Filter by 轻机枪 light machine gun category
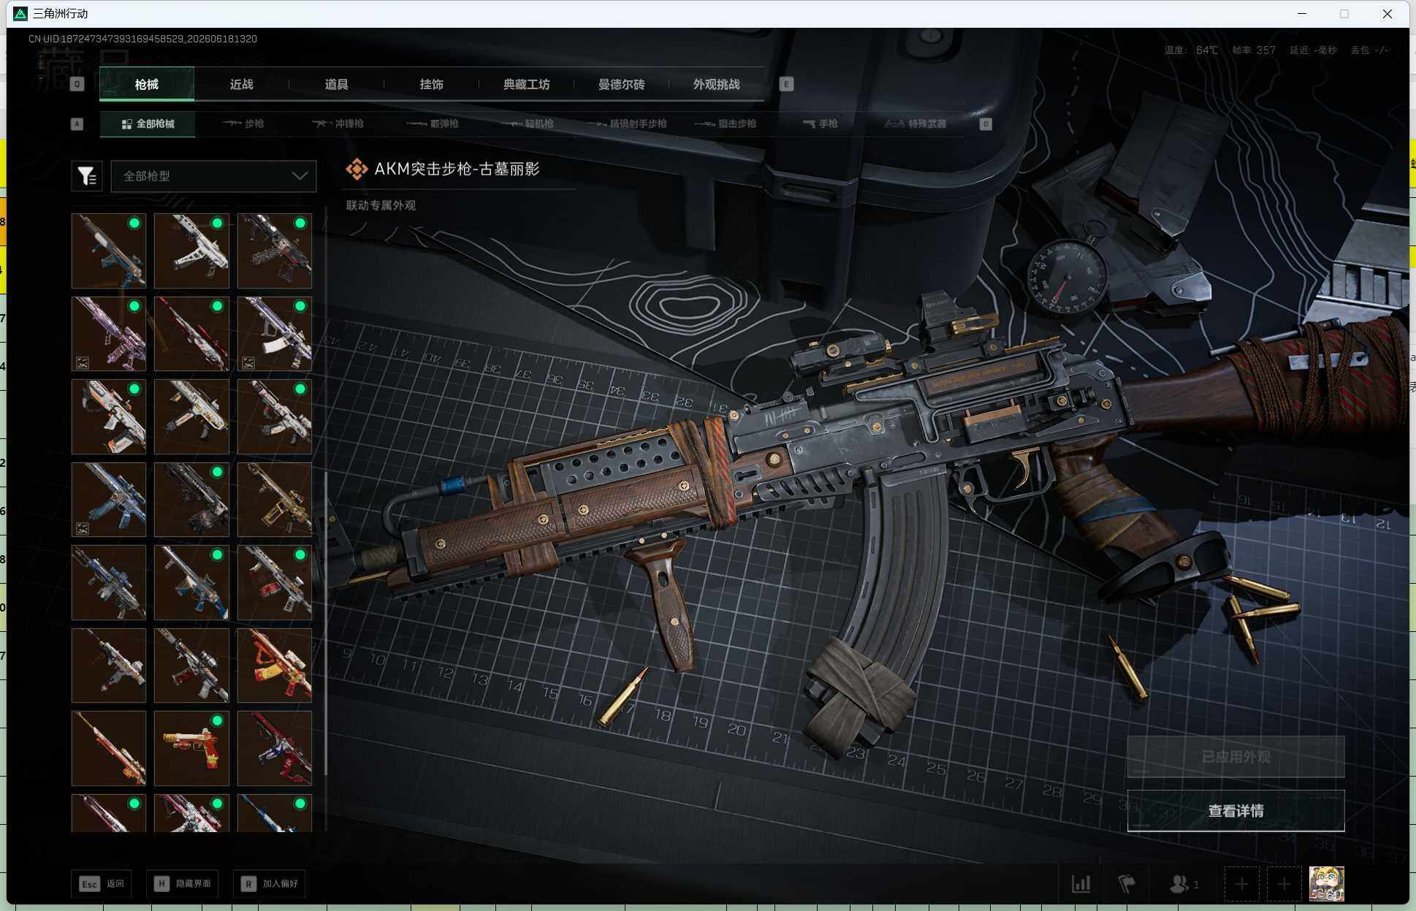Image resolution: width=1416 pixels, height=911 pixels. [528, 123]
